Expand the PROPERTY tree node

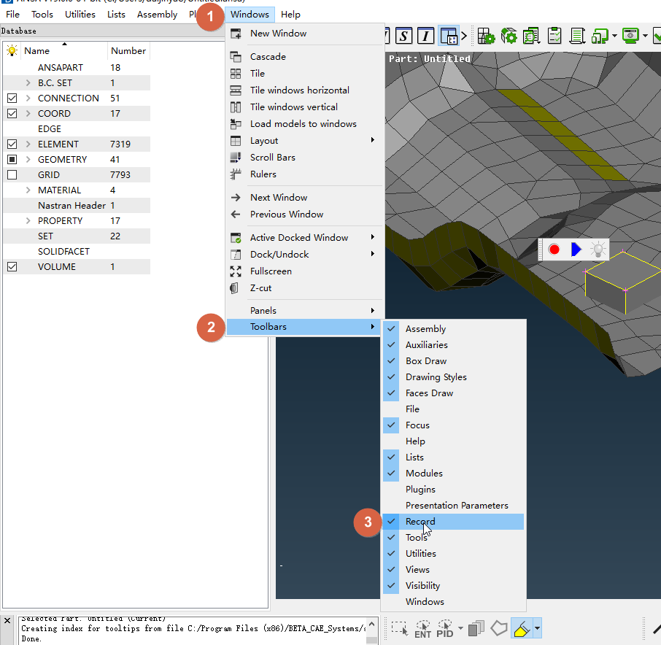28,221
